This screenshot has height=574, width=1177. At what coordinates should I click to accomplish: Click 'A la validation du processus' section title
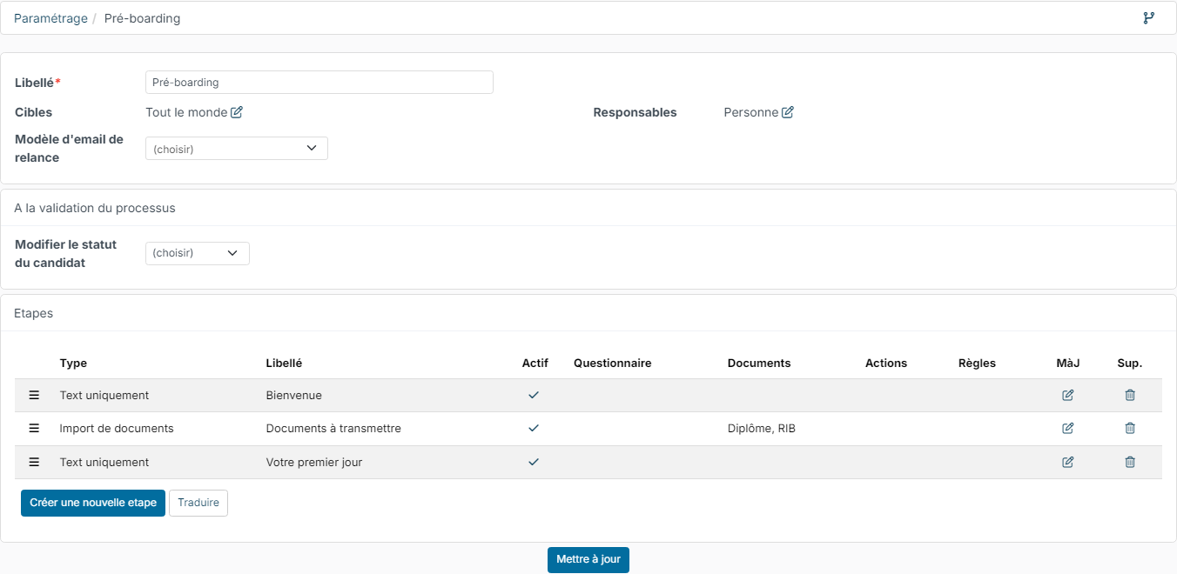95,208
